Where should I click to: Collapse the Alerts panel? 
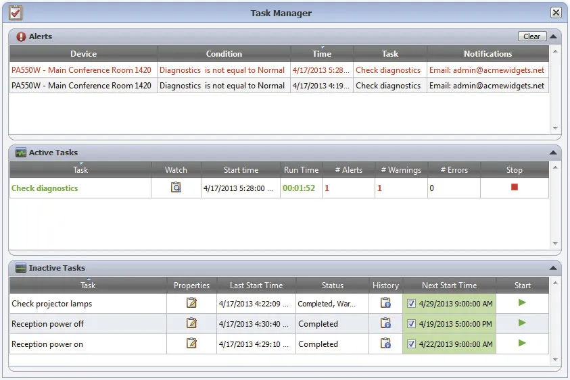[553, 36]
